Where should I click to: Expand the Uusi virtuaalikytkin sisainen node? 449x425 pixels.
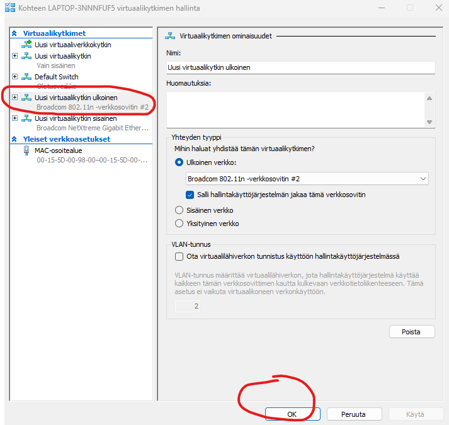pyautogui.click(x=15, y=118)
